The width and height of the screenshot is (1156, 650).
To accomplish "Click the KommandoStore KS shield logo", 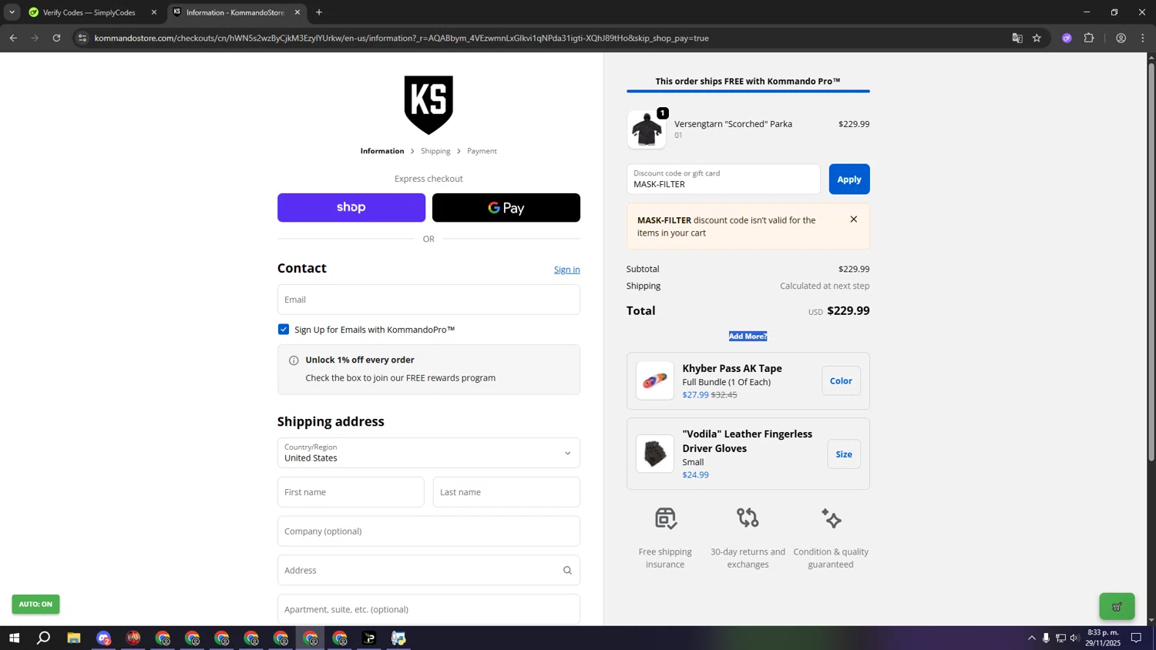I will (428, 105).
